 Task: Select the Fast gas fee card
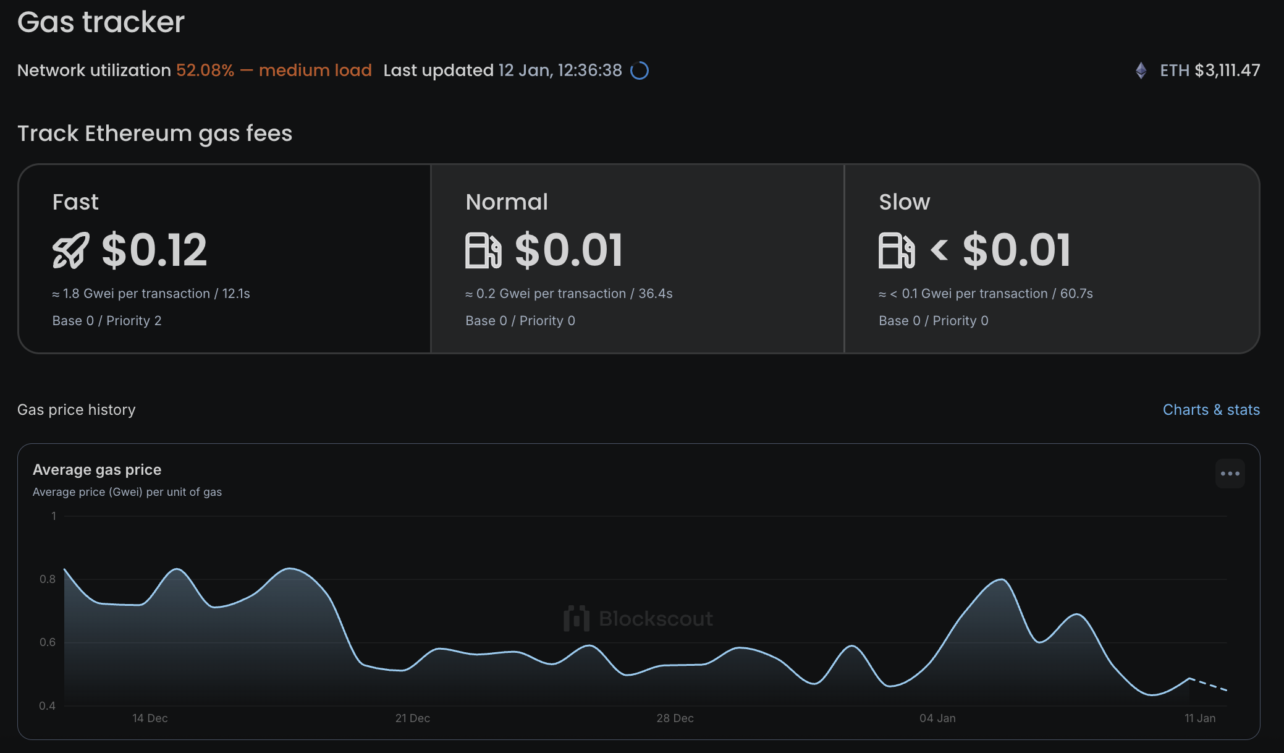[x=225, y=258]
